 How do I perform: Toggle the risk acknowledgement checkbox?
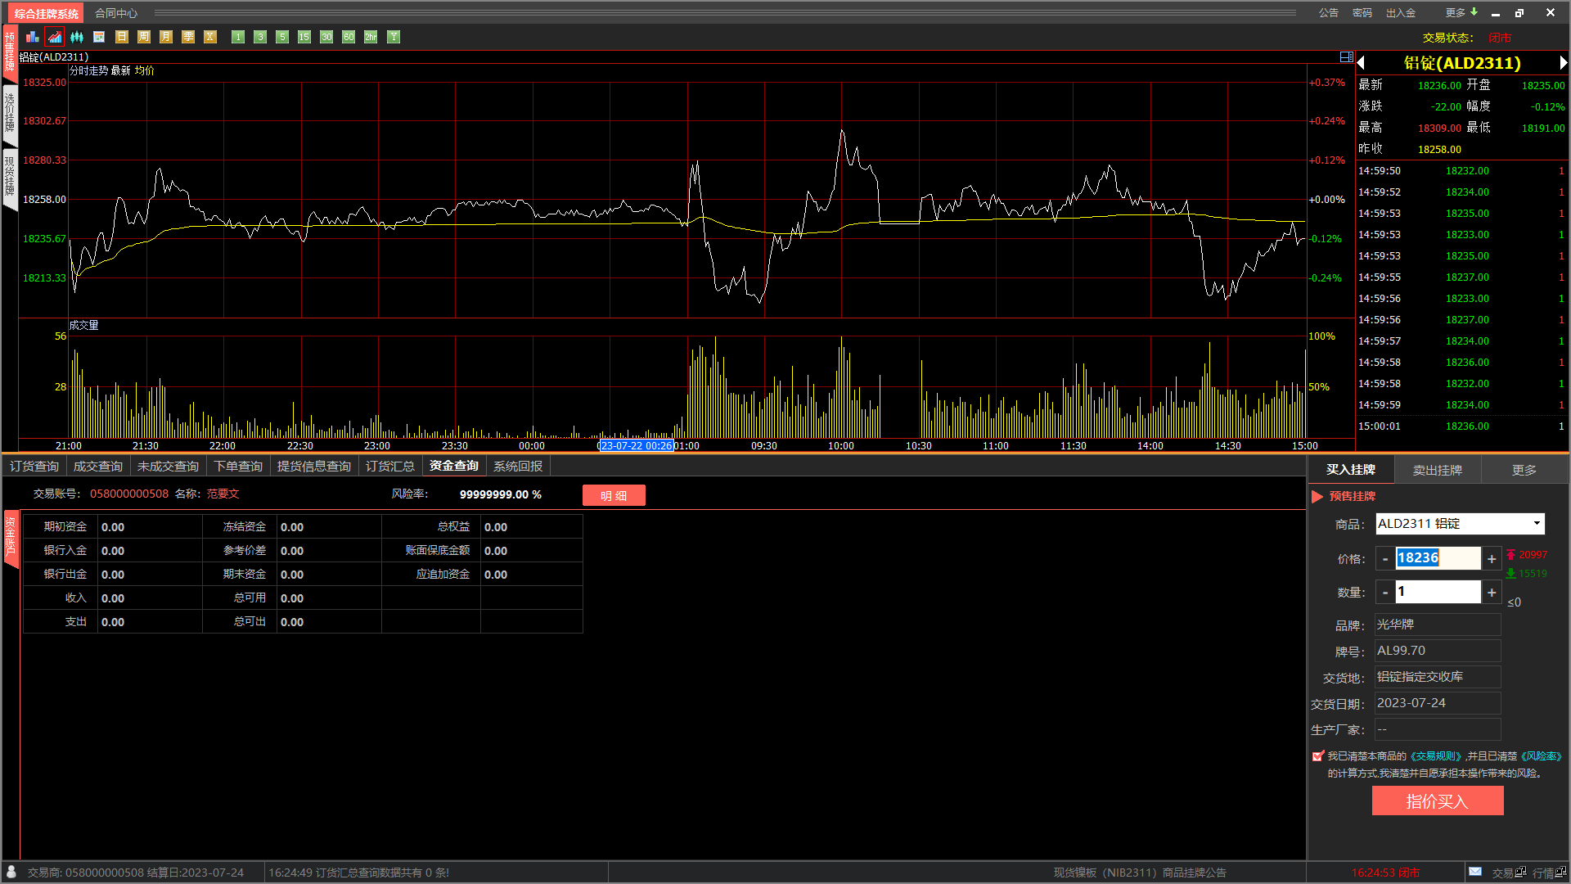[1317, 756]
